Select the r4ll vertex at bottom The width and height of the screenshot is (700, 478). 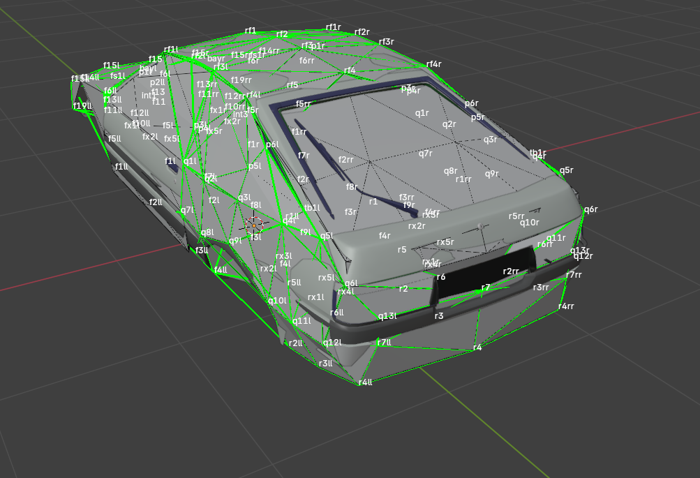[366, 382]
